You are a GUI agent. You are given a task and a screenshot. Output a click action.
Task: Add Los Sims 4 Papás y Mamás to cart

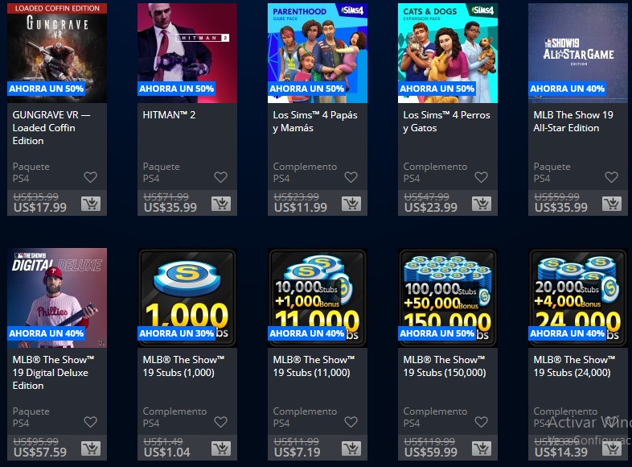[351, 204]
